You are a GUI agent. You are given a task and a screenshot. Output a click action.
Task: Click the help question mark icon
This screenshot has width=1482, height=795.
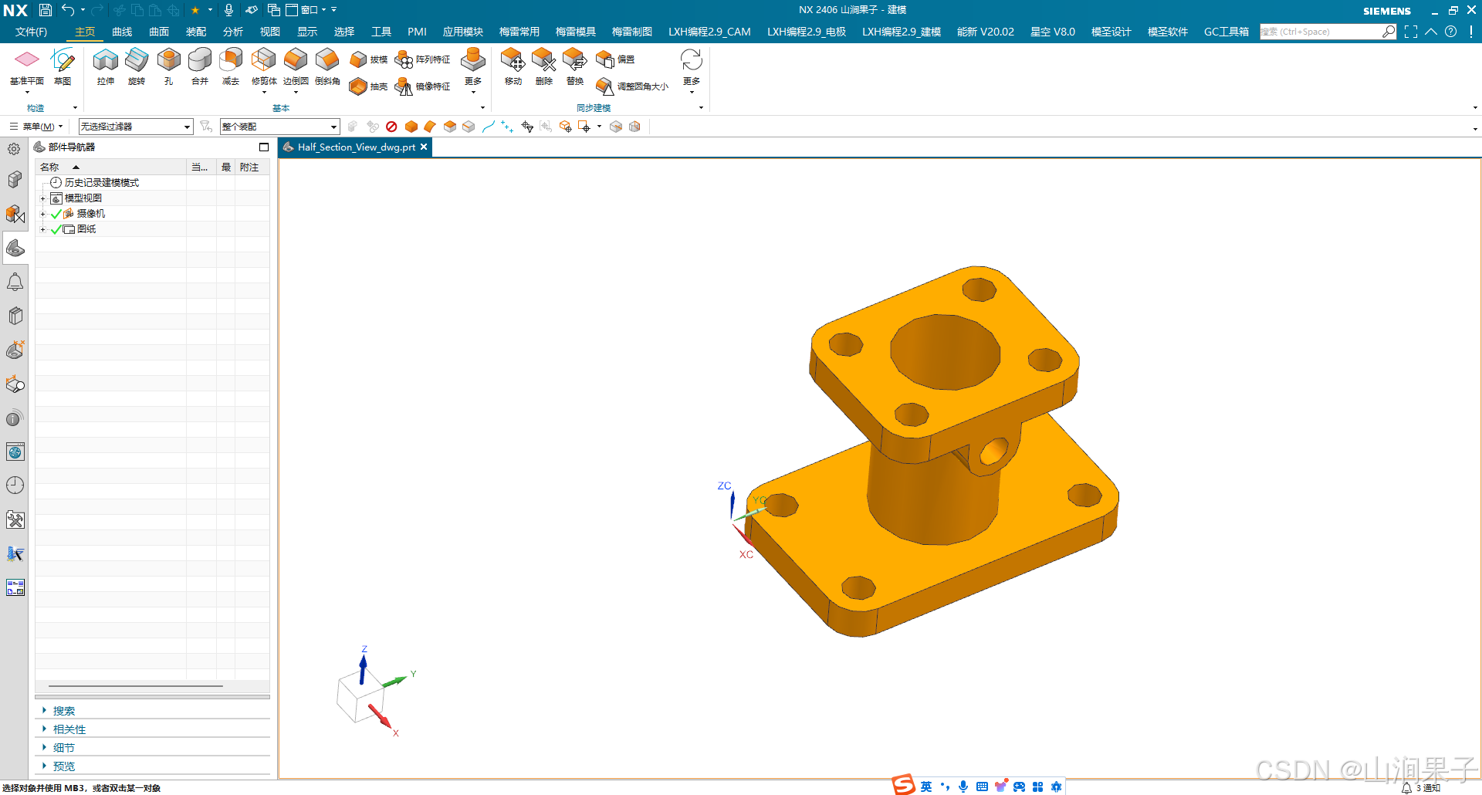(1451, 32)
